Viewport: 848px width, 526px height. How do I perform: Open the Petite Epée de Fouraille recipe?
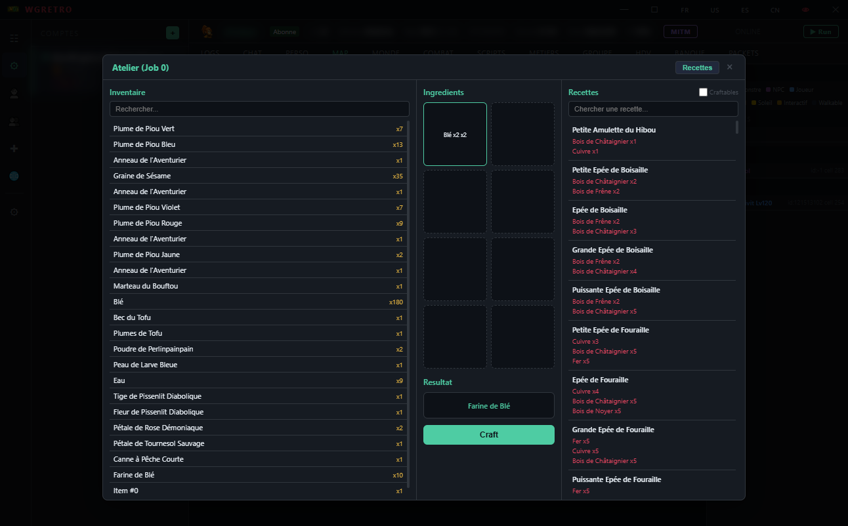click(x=652, y=345)
